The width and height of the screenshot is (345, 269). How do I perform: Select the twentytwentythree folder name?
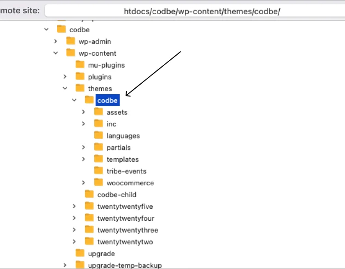(127, 230)
